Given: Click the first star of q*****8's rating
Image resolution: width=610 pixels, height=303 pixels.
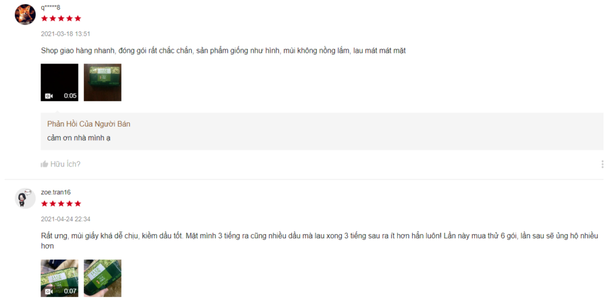Looking at the screenshot, I should click(x=44, y=18).
